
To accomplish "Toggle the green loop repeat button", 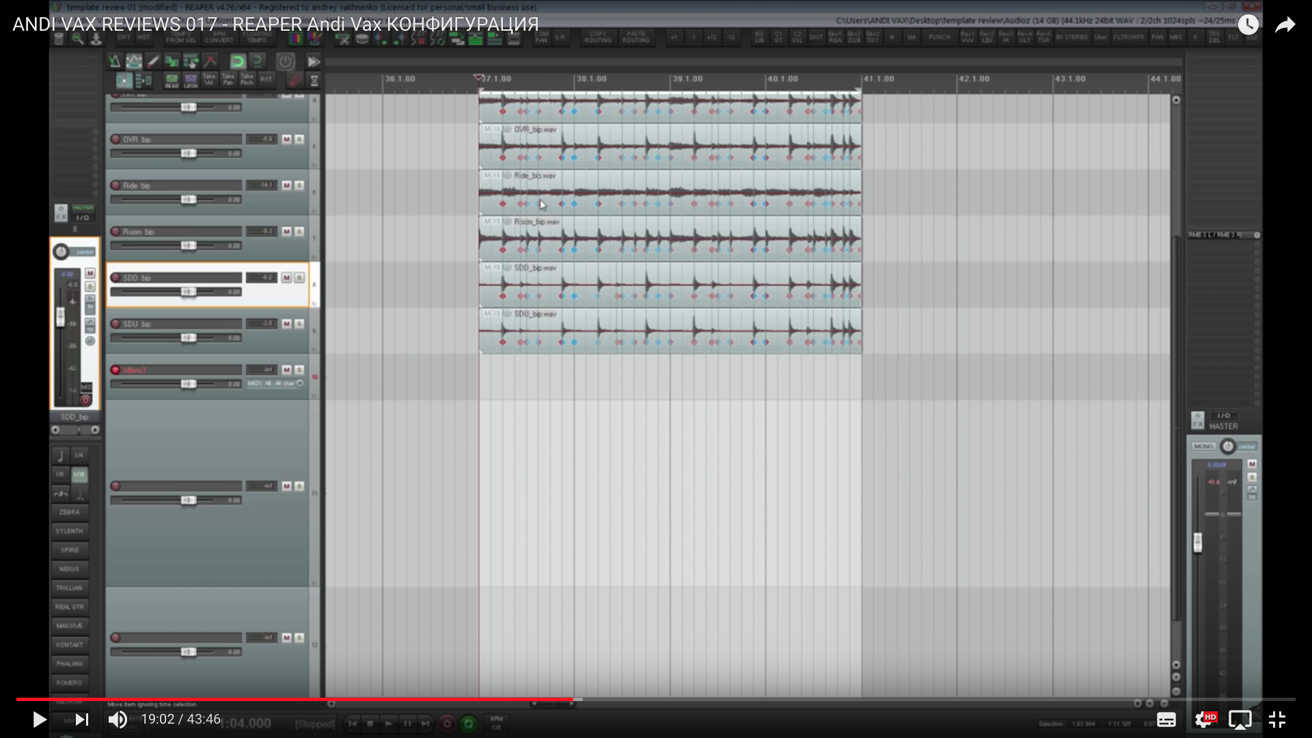I will point(237,61).
